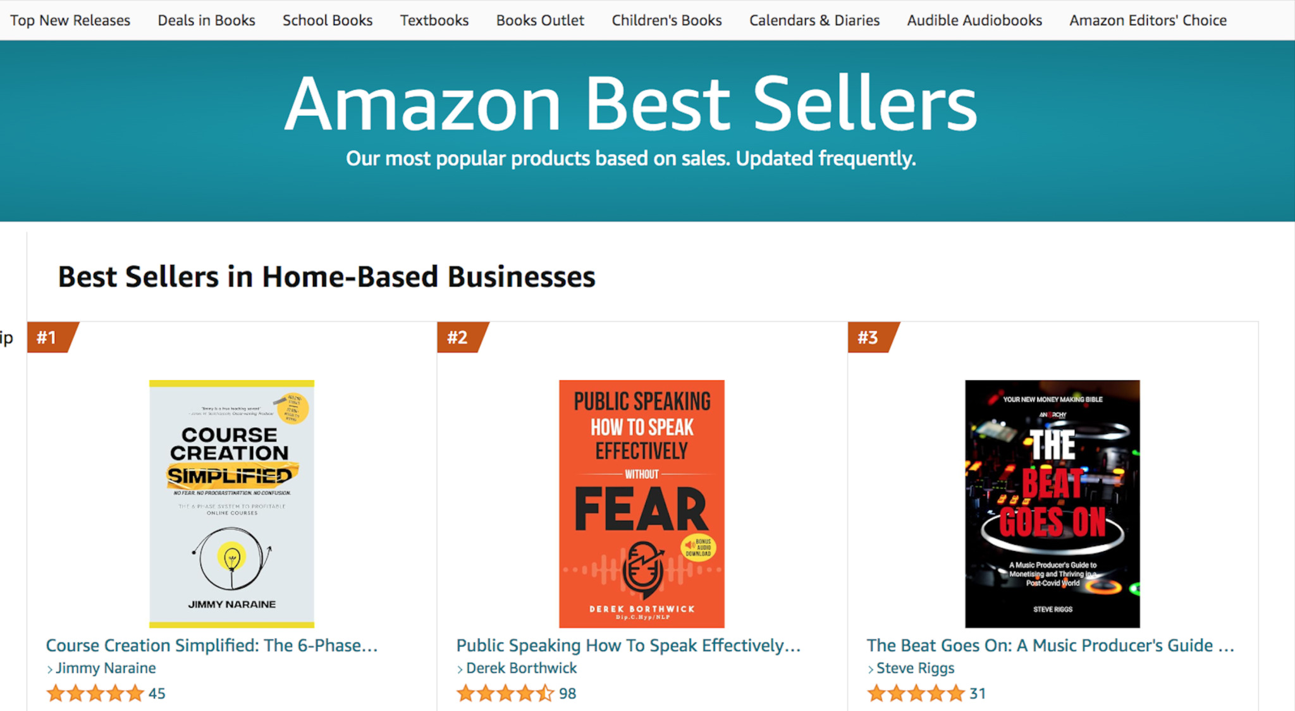Go to Audible Audiobooks
1295x711 pixels.
tap(974, 20)
